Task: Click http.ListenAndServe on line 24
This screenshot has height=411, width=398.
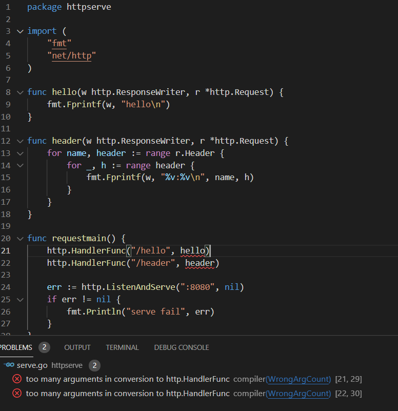Action: point(128,287)
